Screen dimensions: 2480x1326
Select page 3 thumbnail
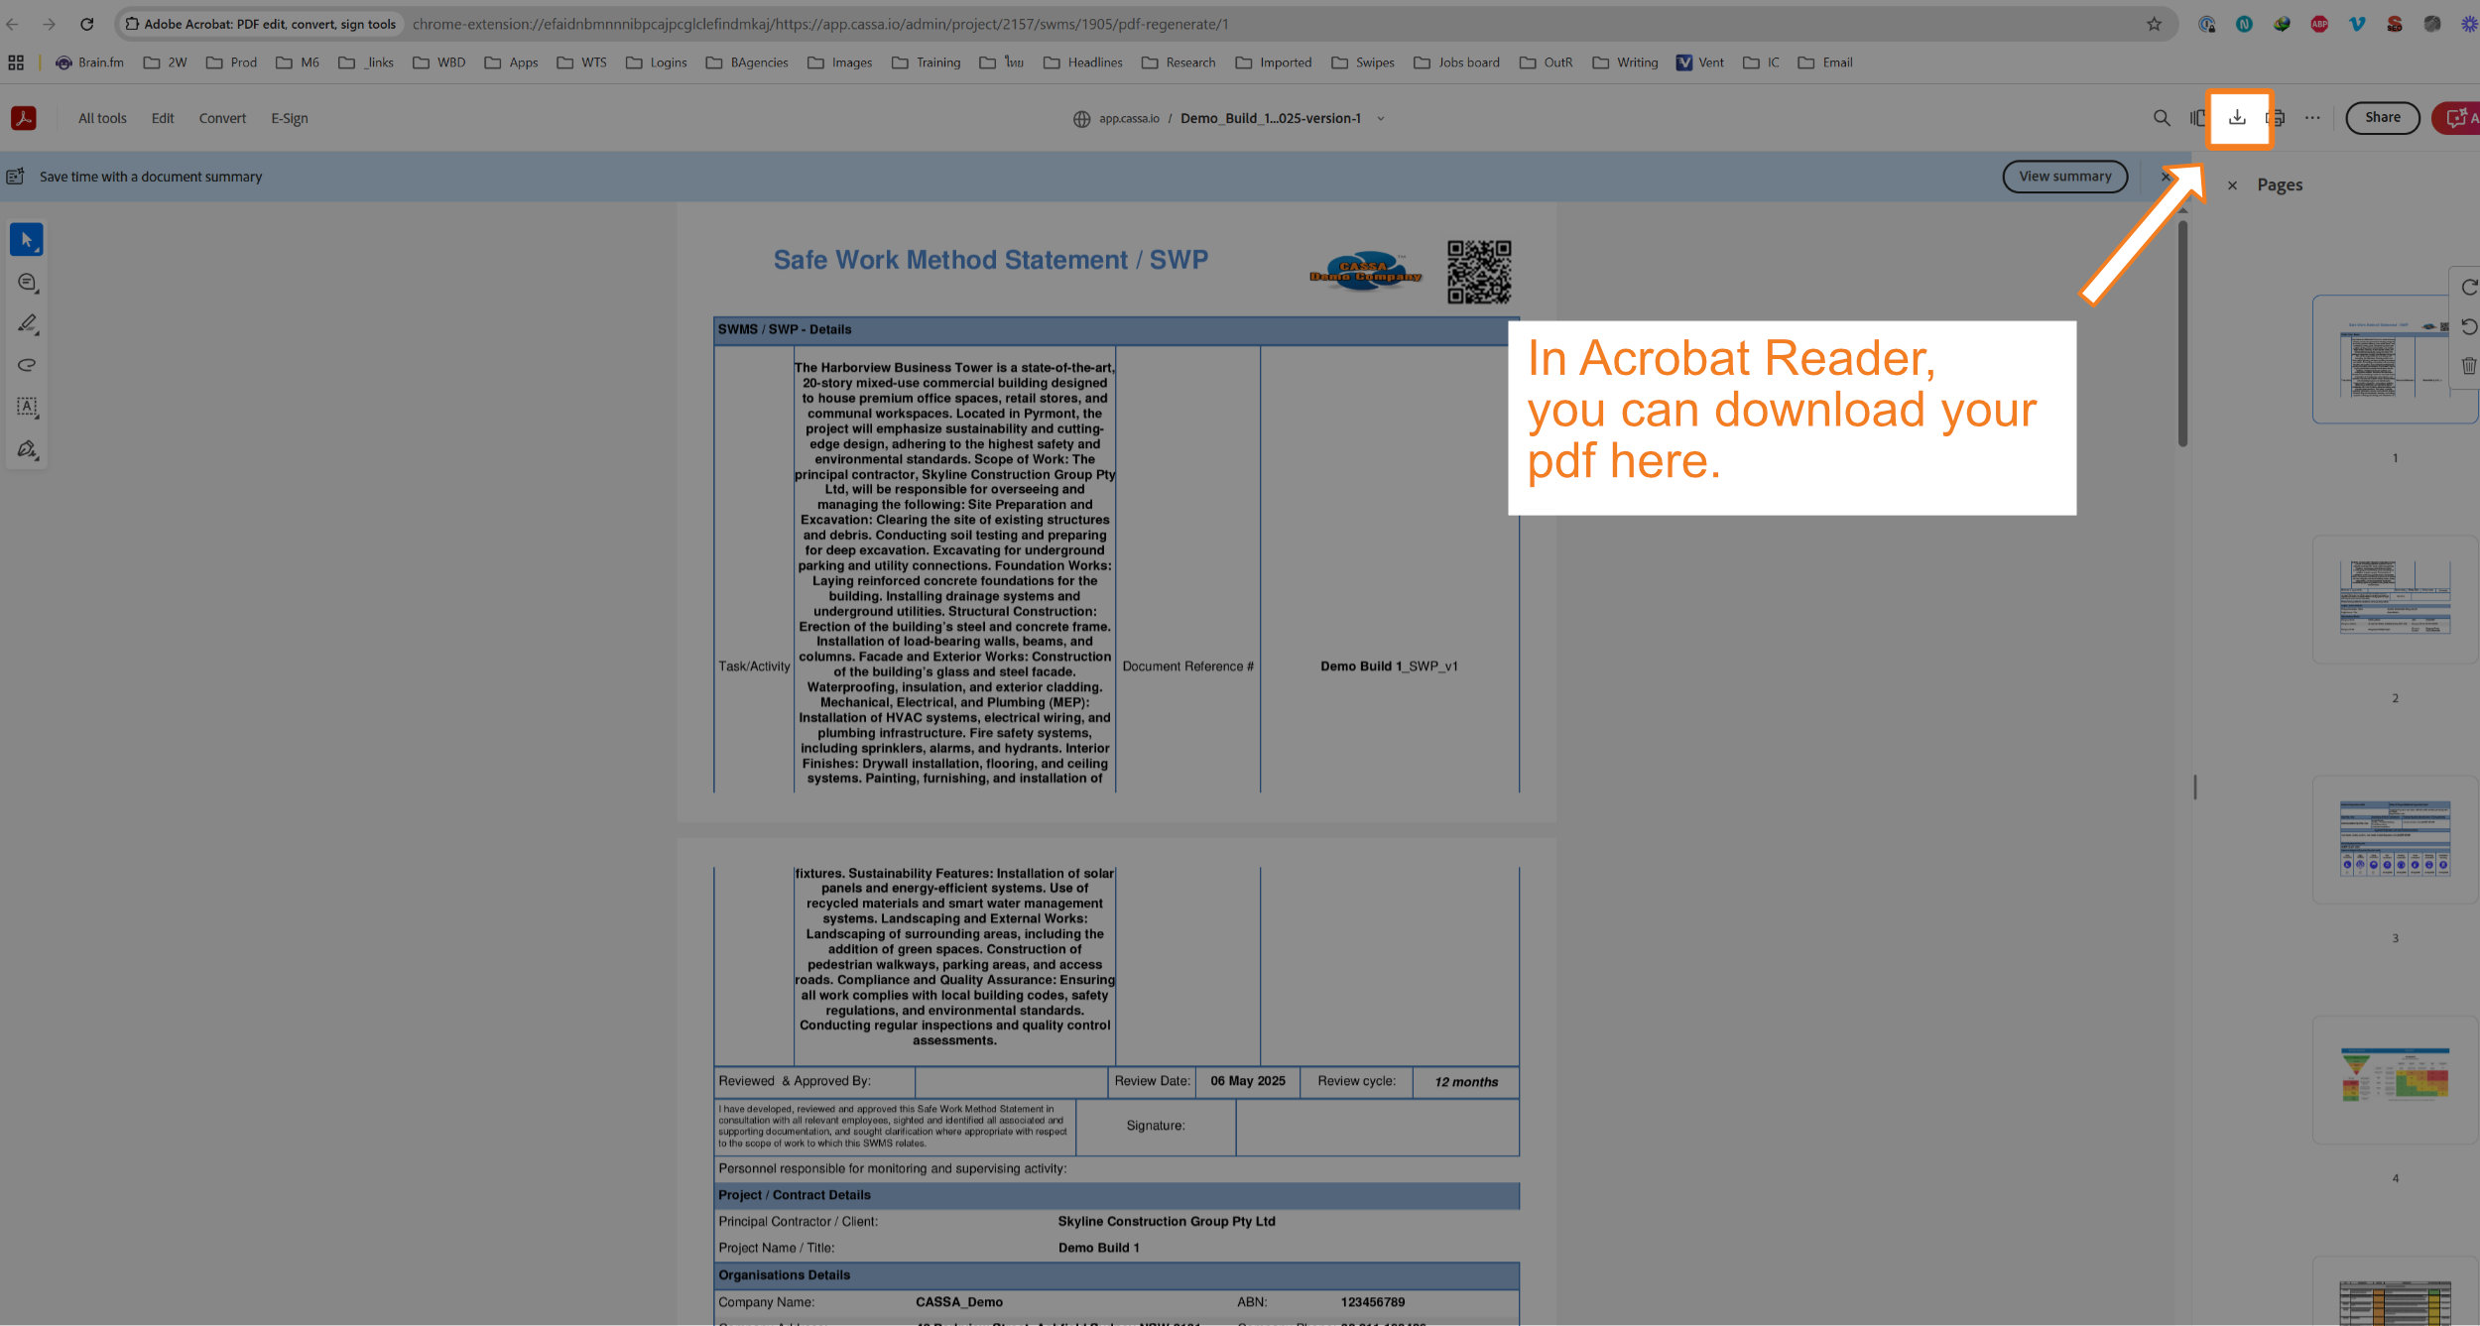[x=2394, y=839]
